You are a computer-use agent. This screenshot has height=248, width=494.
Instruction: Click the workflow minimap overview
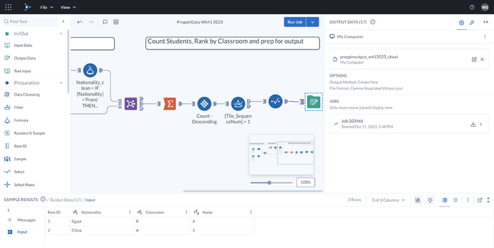coord(281,154)
